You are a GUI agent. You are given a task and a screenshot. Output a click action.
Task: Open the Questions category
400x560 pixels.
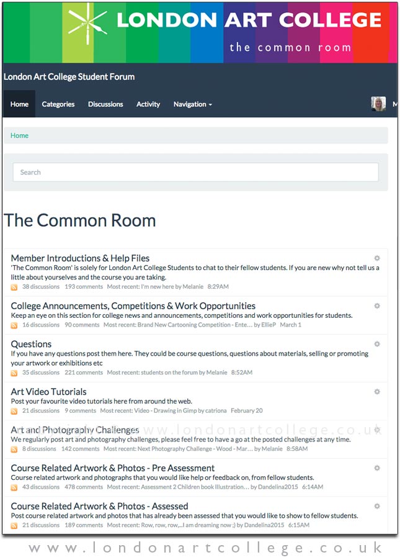[31, 344]
